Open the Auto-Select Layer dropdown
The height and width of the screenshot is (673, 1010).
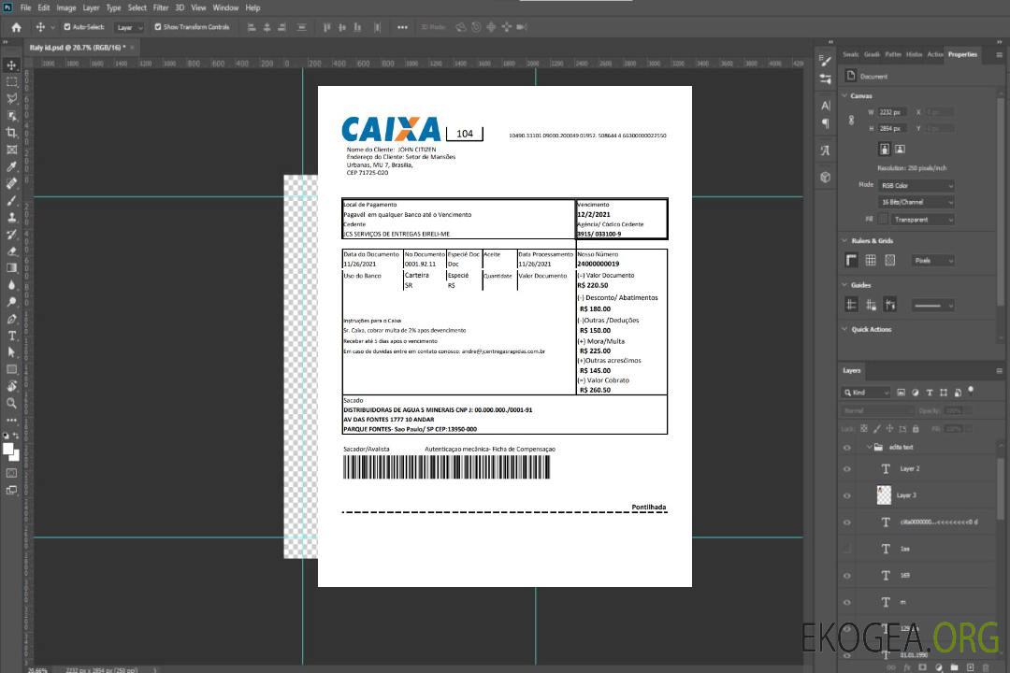click(x=129, y=27)
